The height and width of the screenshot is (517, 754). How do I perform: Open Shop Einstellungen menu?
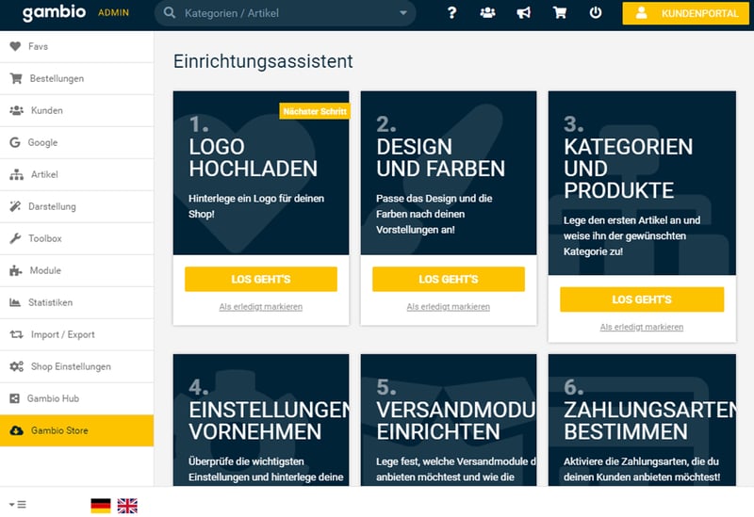click(77, 366)
